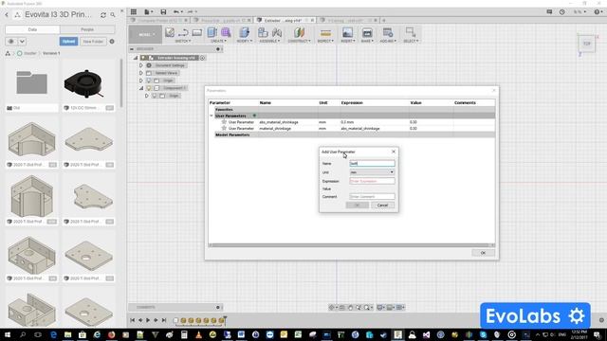Toggle visibility bulb of Component1

[149, 88]
